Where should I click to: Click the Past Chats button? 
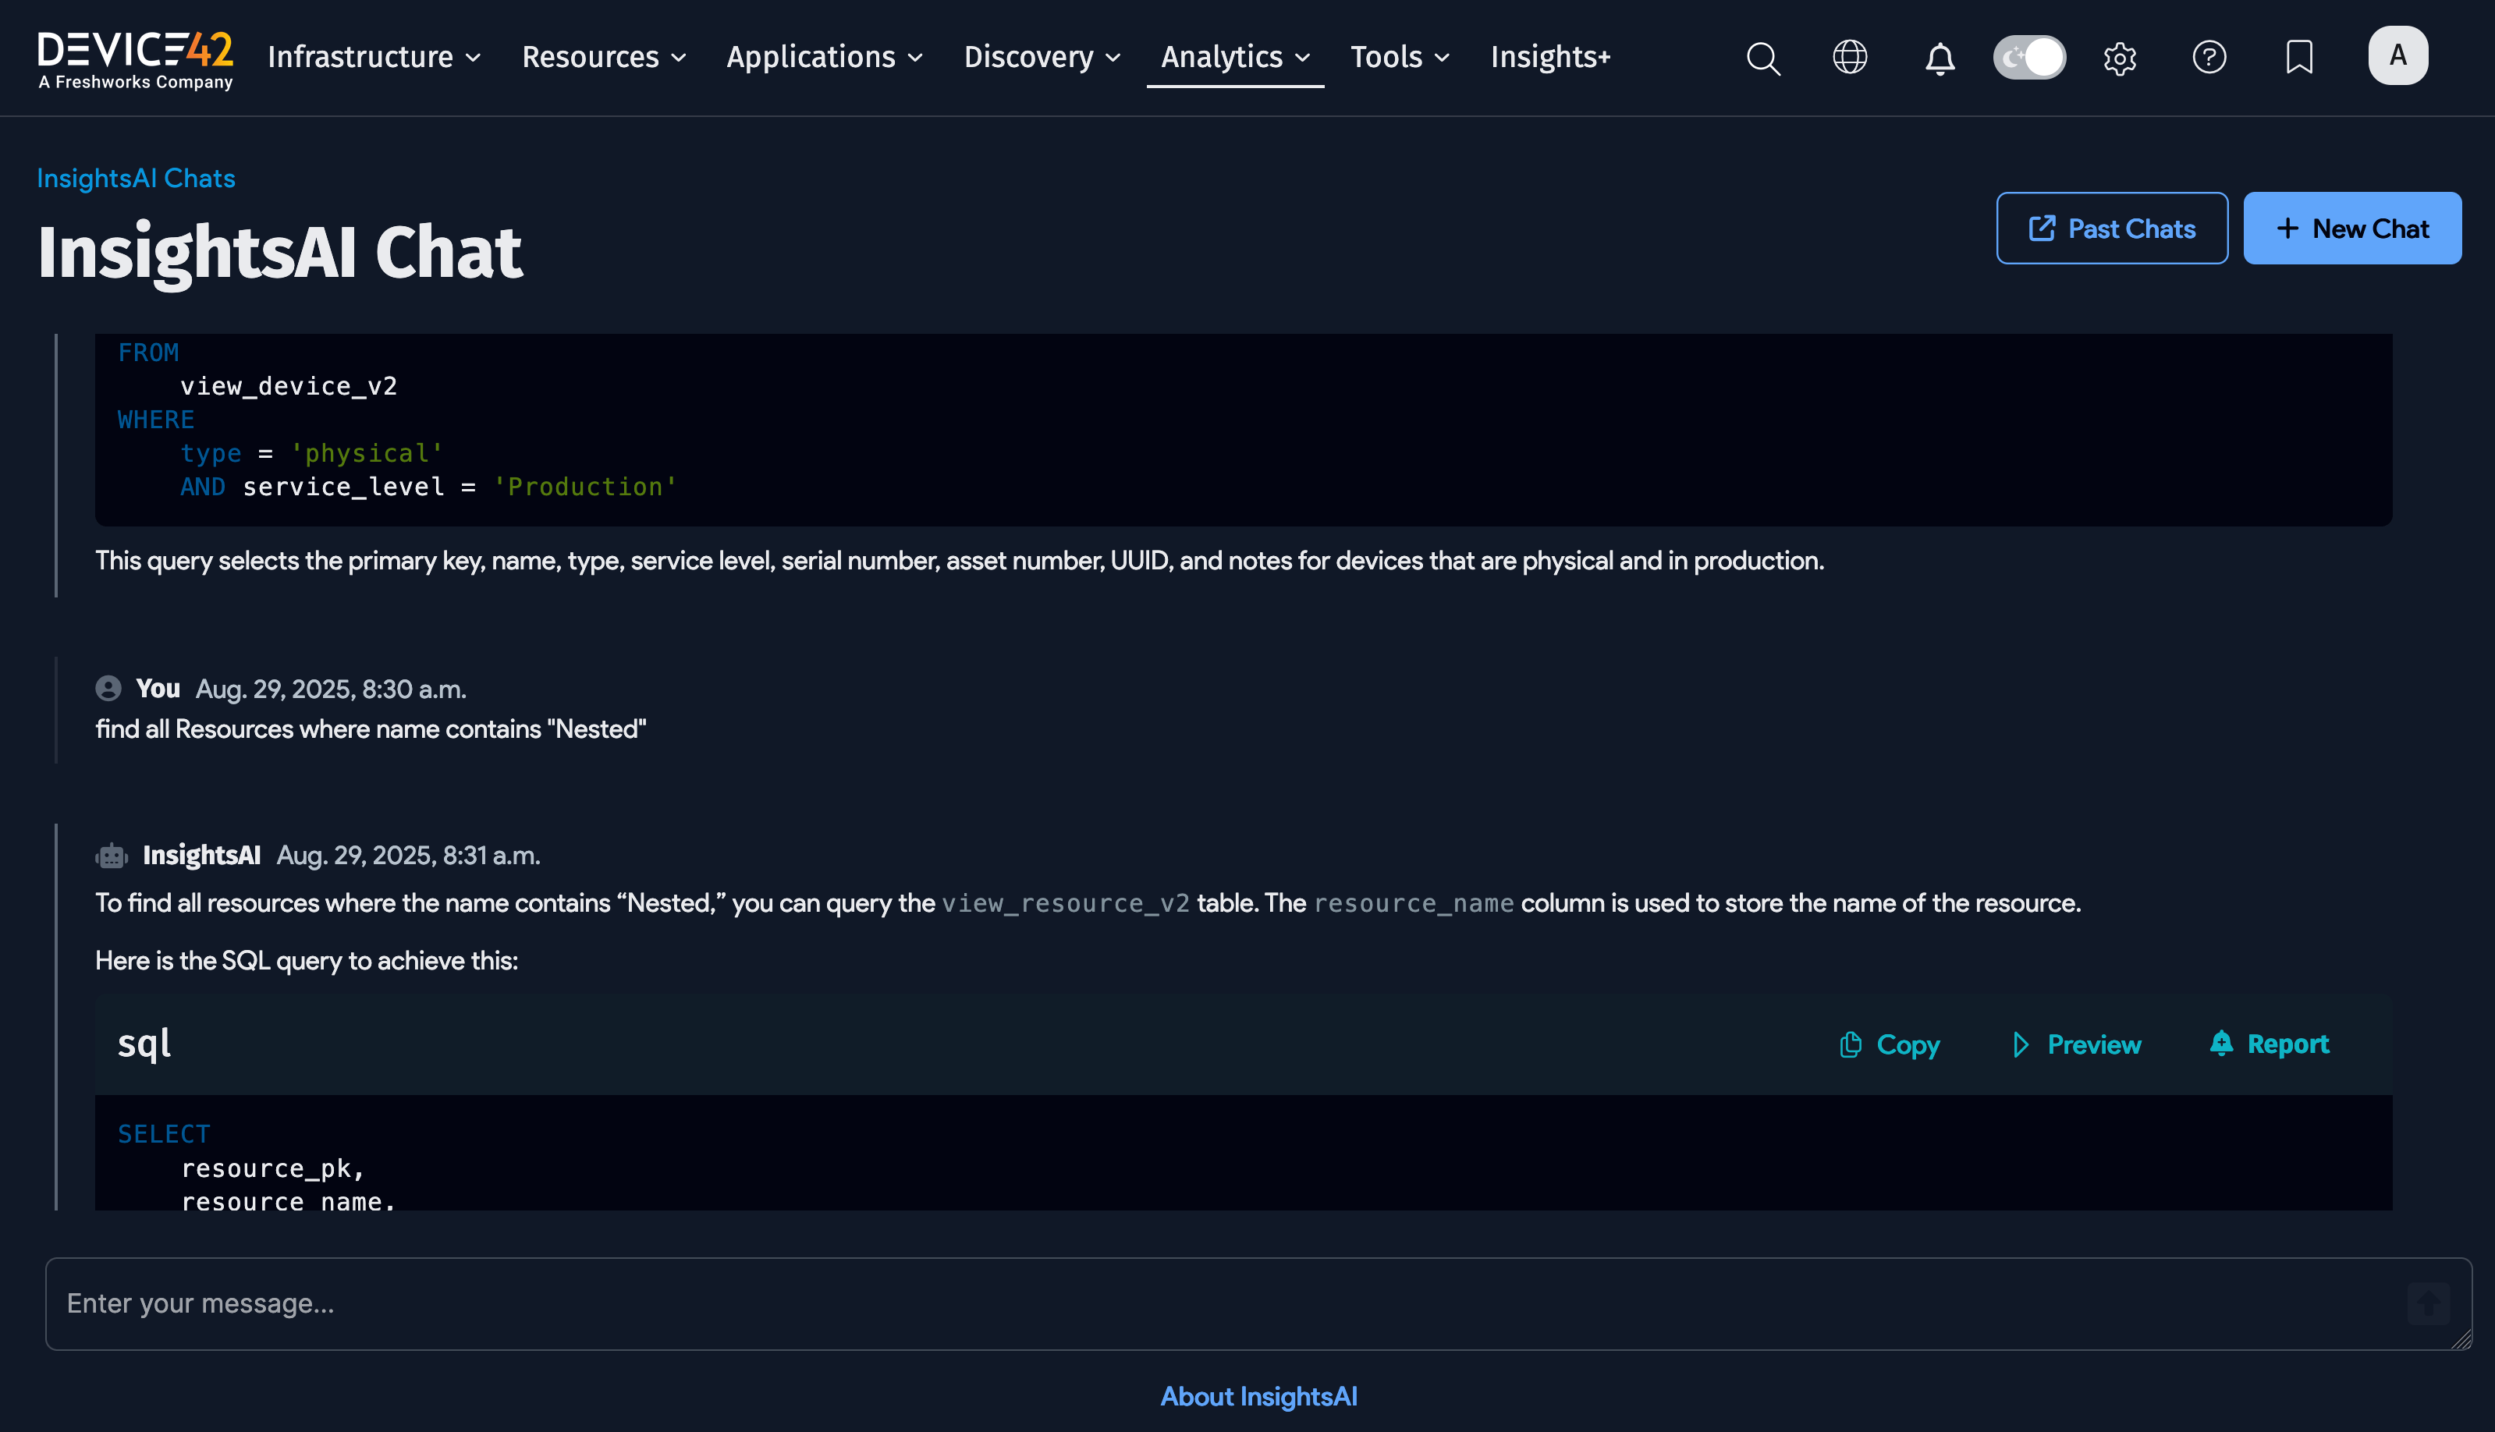[2111, 229]
